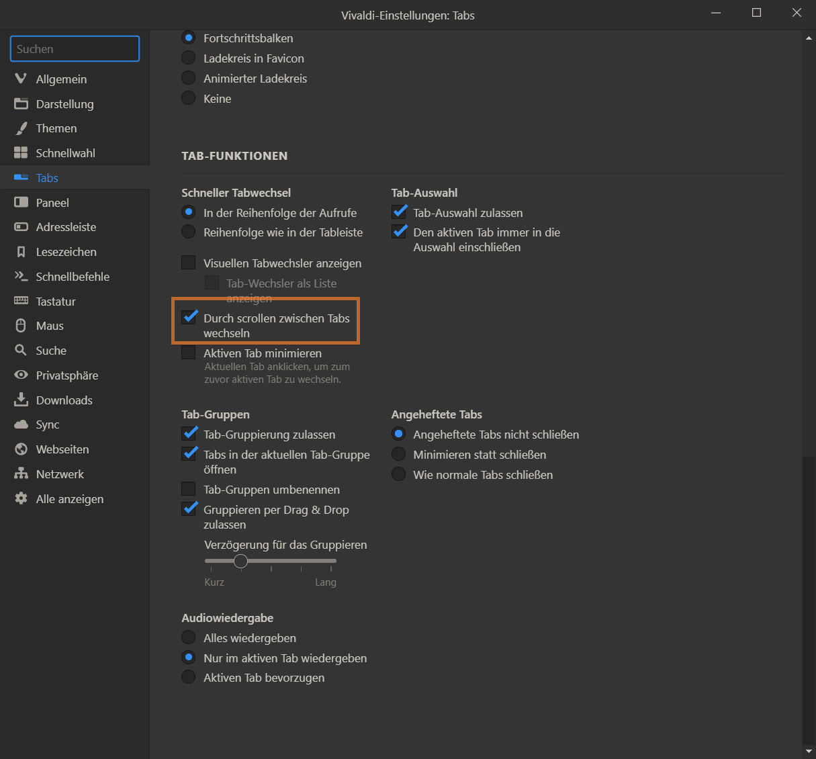Choose Animierter Ladekreis
This screenshot has width=816, height=759.
(x=189, y=78)
